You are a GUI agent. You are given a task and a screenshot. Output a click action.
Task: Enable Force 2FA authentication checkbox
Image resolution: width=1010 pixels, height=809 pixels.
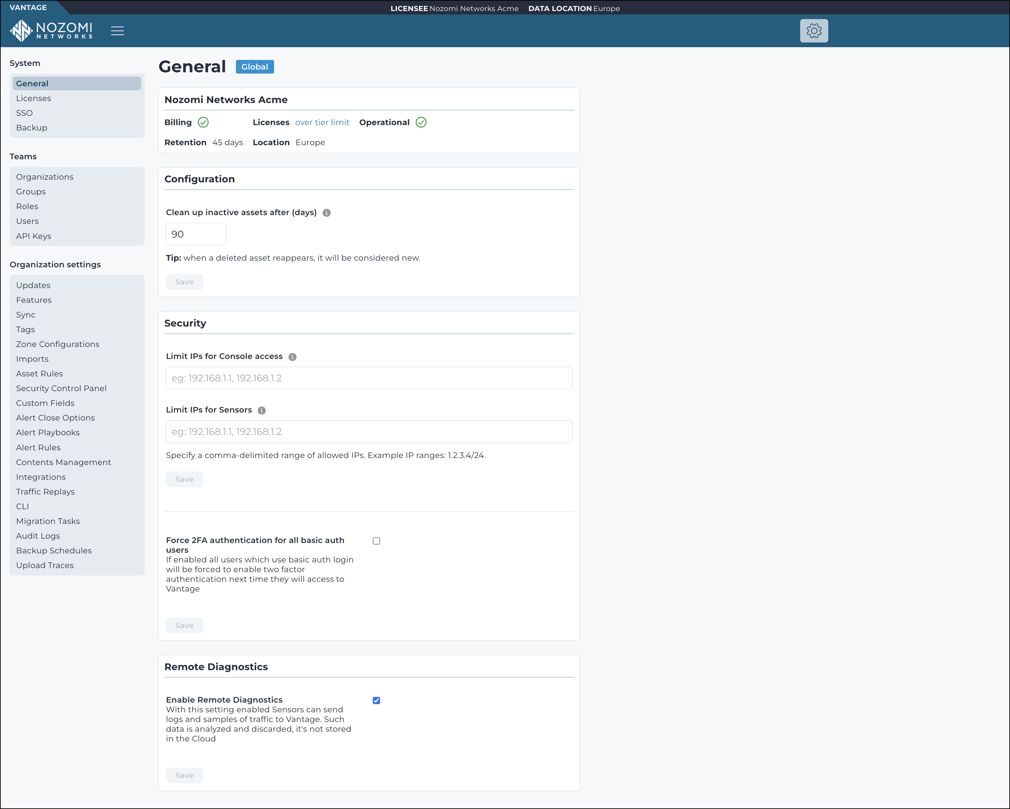coord(376,541)
